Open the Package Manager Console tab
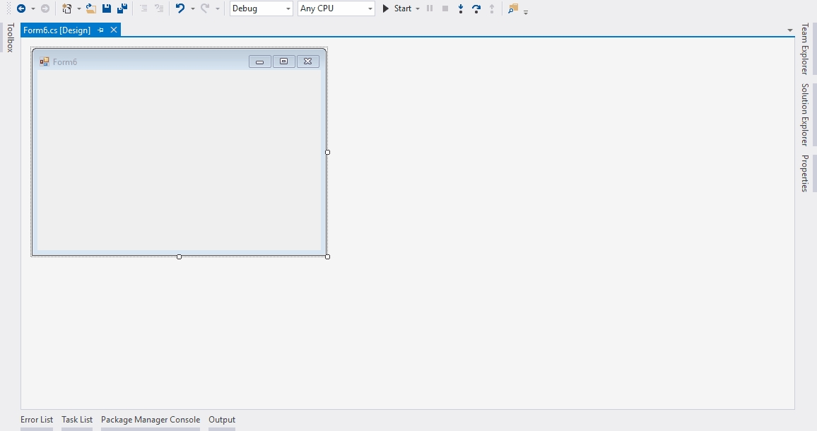The image size is (817, 431). (151, 420)
